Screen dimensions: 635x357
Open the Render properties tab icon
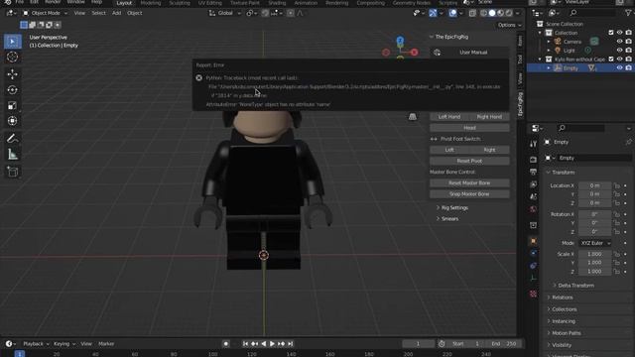tap(534, 160)
